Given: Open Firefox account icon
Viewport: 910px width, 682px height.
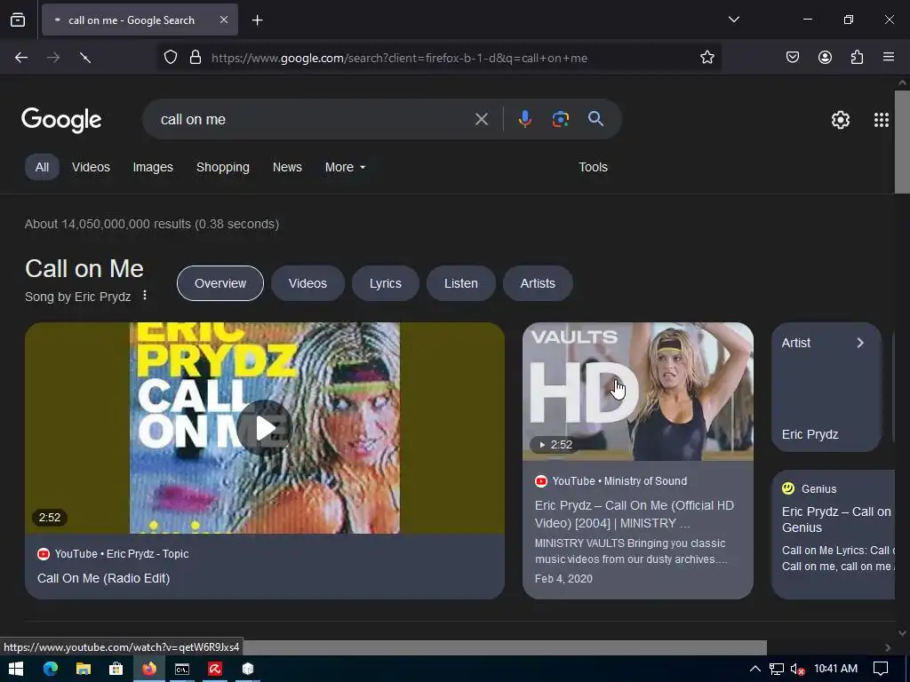Looking at the screenshot, I should 825,58.
